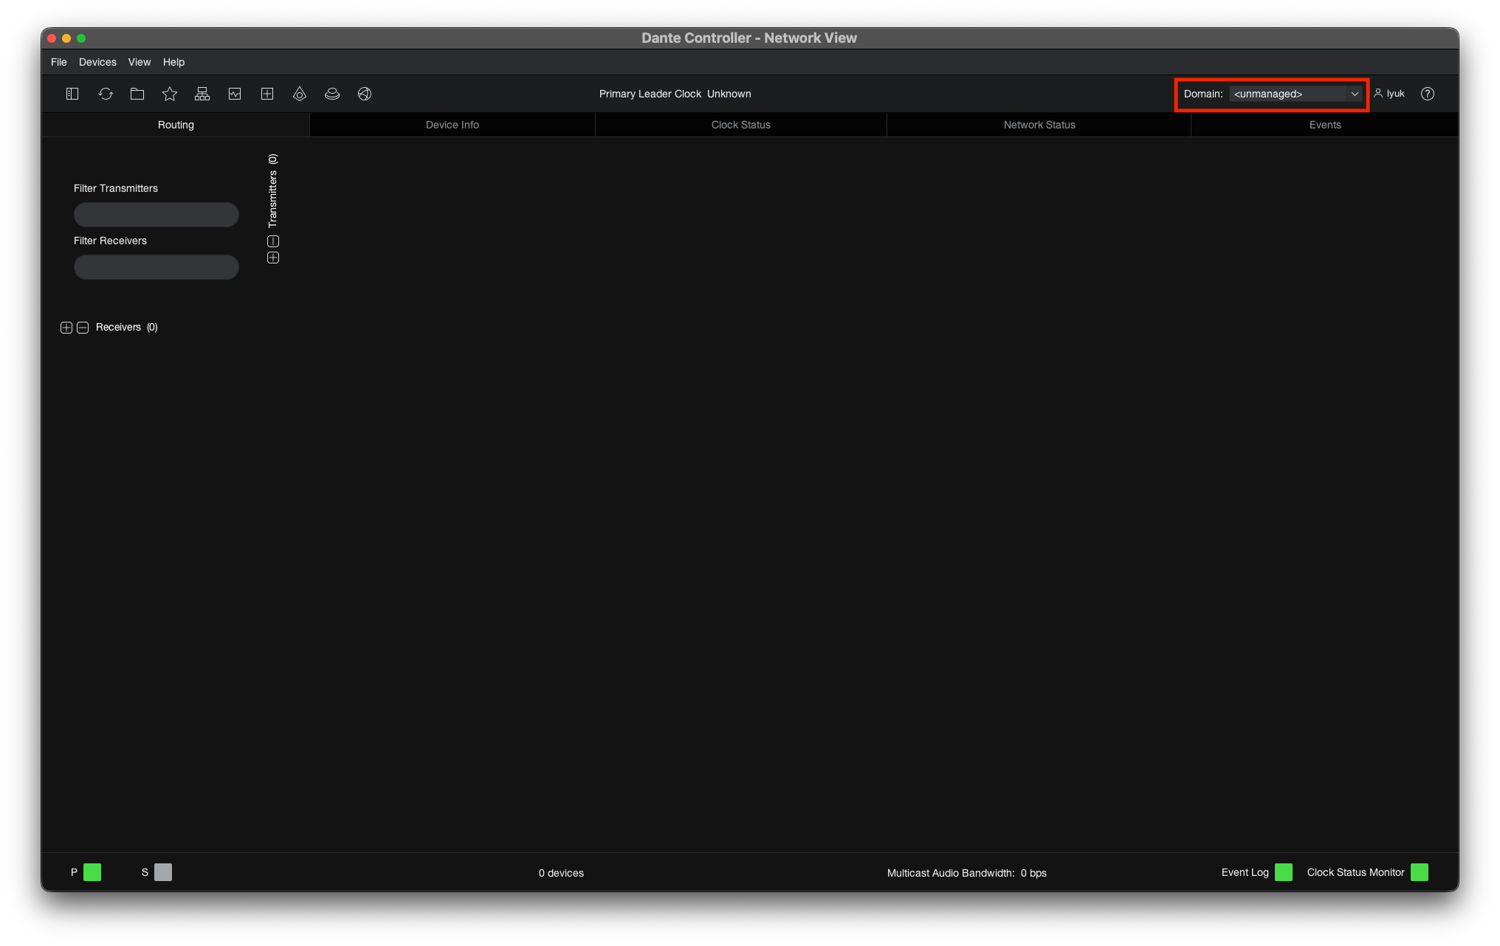Viewport: 1500px width, 946px height.
Task: Toggle the filter pane sidebar icon
Action: pyautogui.click(x=72, y=94)
